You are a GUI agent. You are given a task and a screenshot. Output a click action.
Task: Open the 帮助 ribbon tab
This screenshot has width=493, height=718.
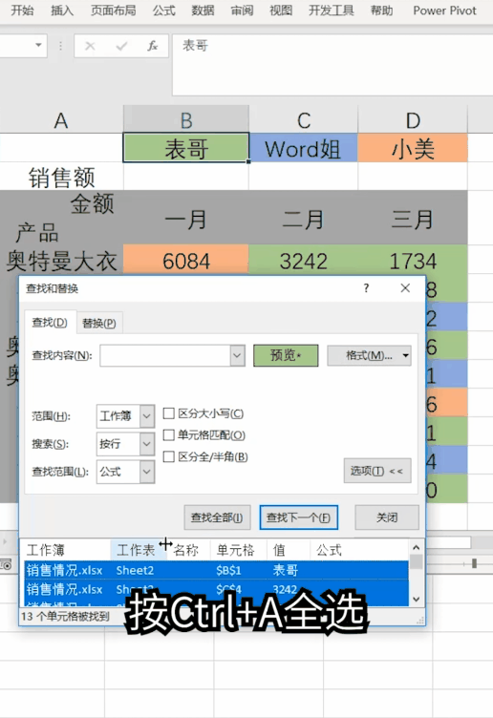click(x=381, y=11)
